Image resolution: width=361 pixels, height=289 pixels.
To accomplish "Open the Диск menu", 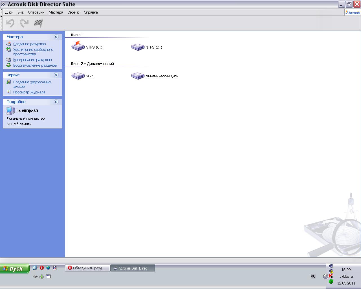I will pos(9,12).
